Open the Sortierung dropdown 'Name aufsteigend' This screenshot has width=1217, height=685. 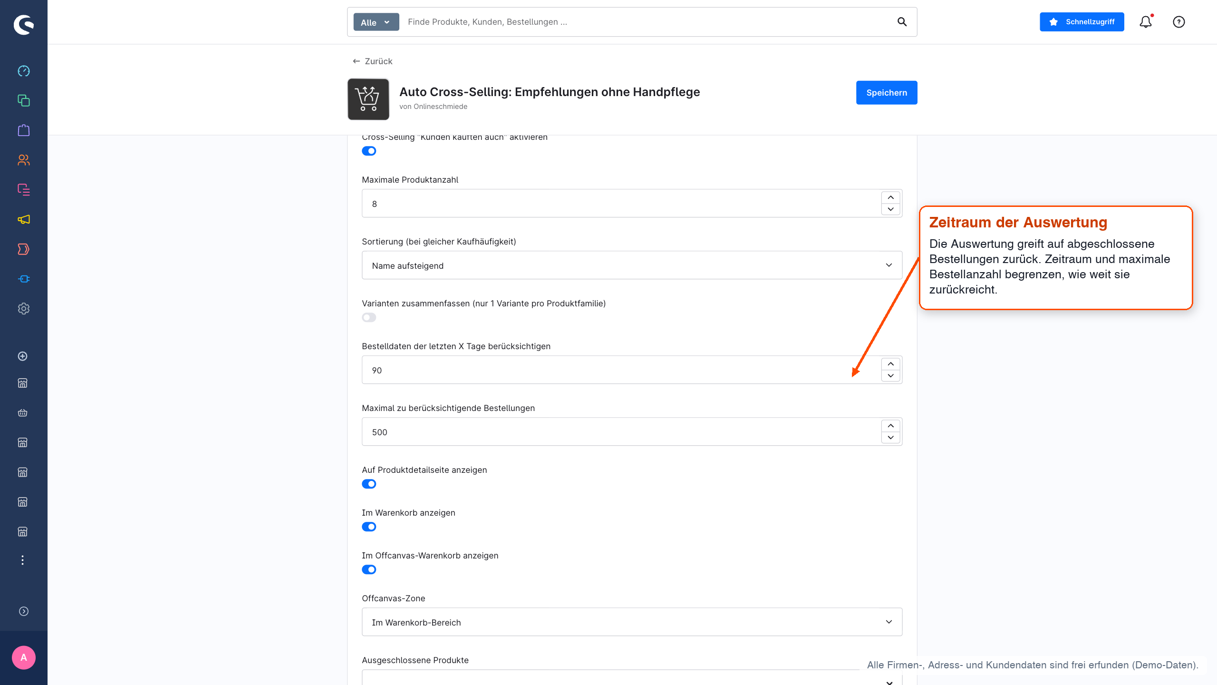(632, 265)
